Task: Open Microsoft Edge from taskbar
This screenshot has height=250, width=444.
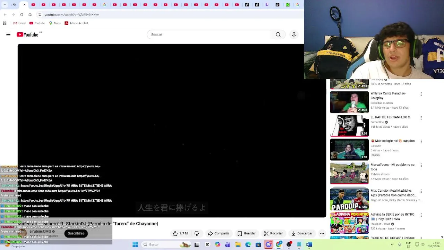Action: pyautogui.click(x=248, y=244)
